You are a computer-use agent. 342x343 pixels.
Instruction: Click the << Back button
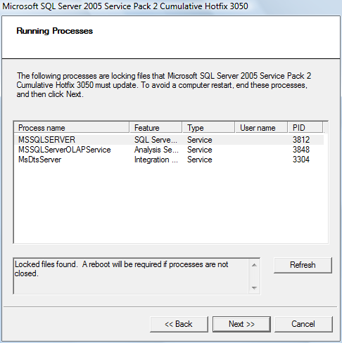(x=179, y=324)
